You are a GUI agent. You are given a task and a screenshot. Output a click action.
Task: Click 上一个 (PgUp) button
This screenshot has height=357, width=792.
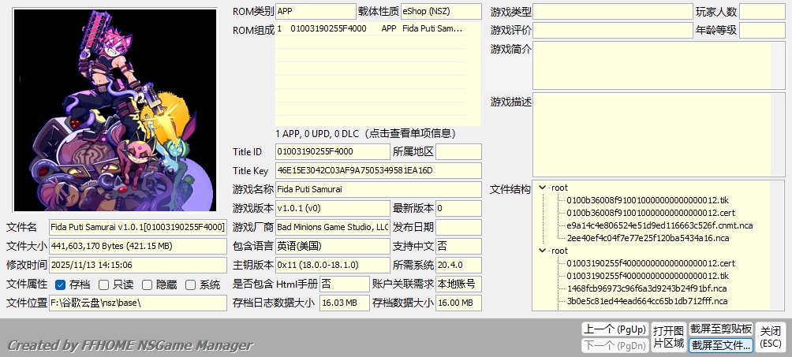click(x=614, y=329)
